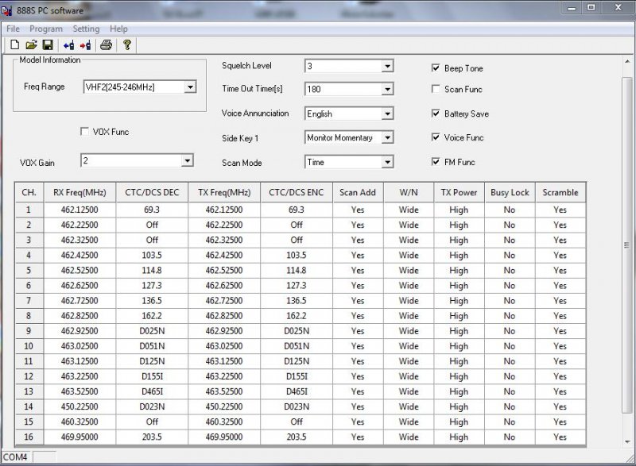Save using the floppy disk icon
Image resolution: width=636 pixels, height=466 pixels.
point(48,45)
